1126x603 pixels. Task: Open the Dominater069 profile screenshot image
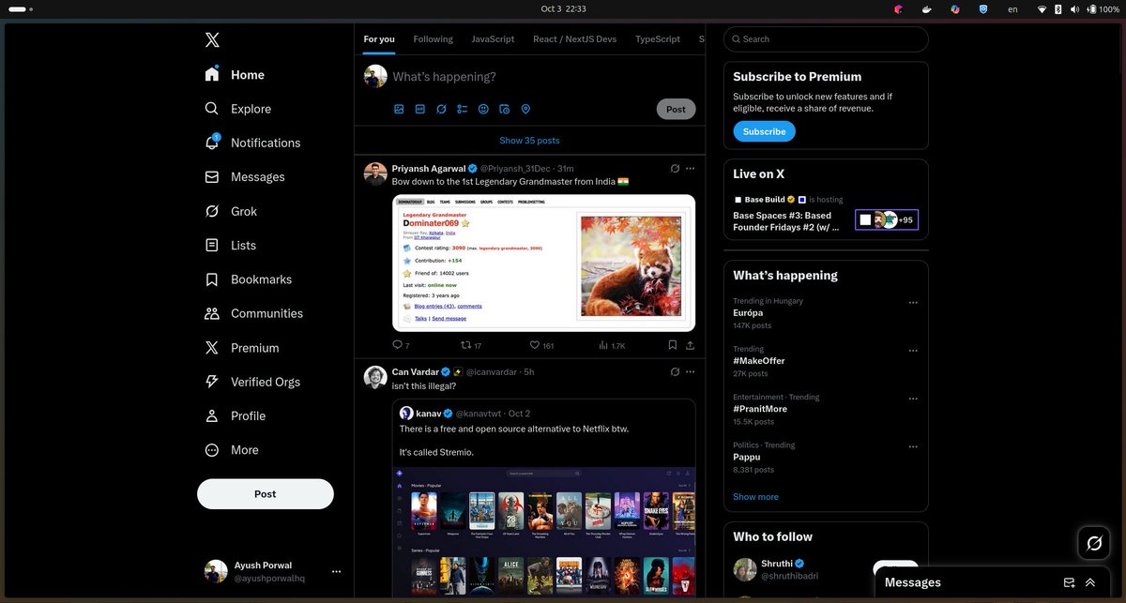[x=543, y=263]
